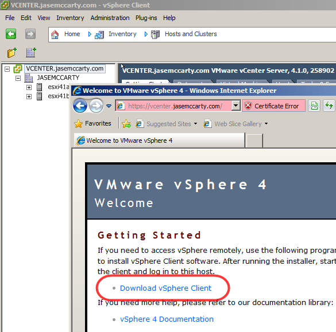
Task: Click the Certificate Error shield button
Action: (x=273, y=106)
